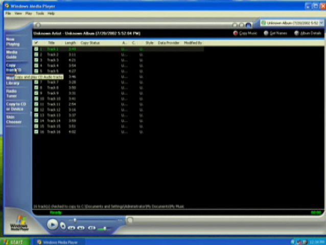Click the Windows Media Player title bar icon
The image size is (326, 245).
point(7,6)
